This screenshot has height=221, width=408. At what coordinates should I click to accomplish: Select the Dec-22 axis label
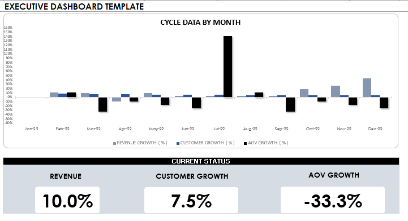375,129
